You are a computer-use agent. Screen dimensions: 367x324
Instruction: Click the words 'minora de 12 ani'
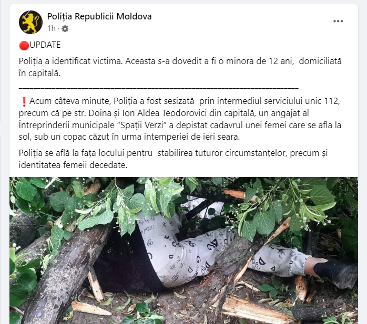(260, 61)
